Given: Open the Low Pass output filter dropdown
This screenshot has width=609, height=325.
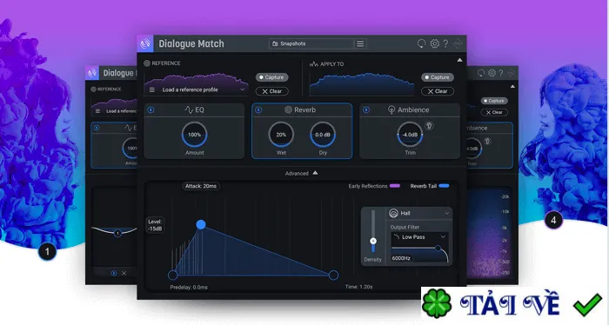Looking at the screenshot, I should click(419, 237).
